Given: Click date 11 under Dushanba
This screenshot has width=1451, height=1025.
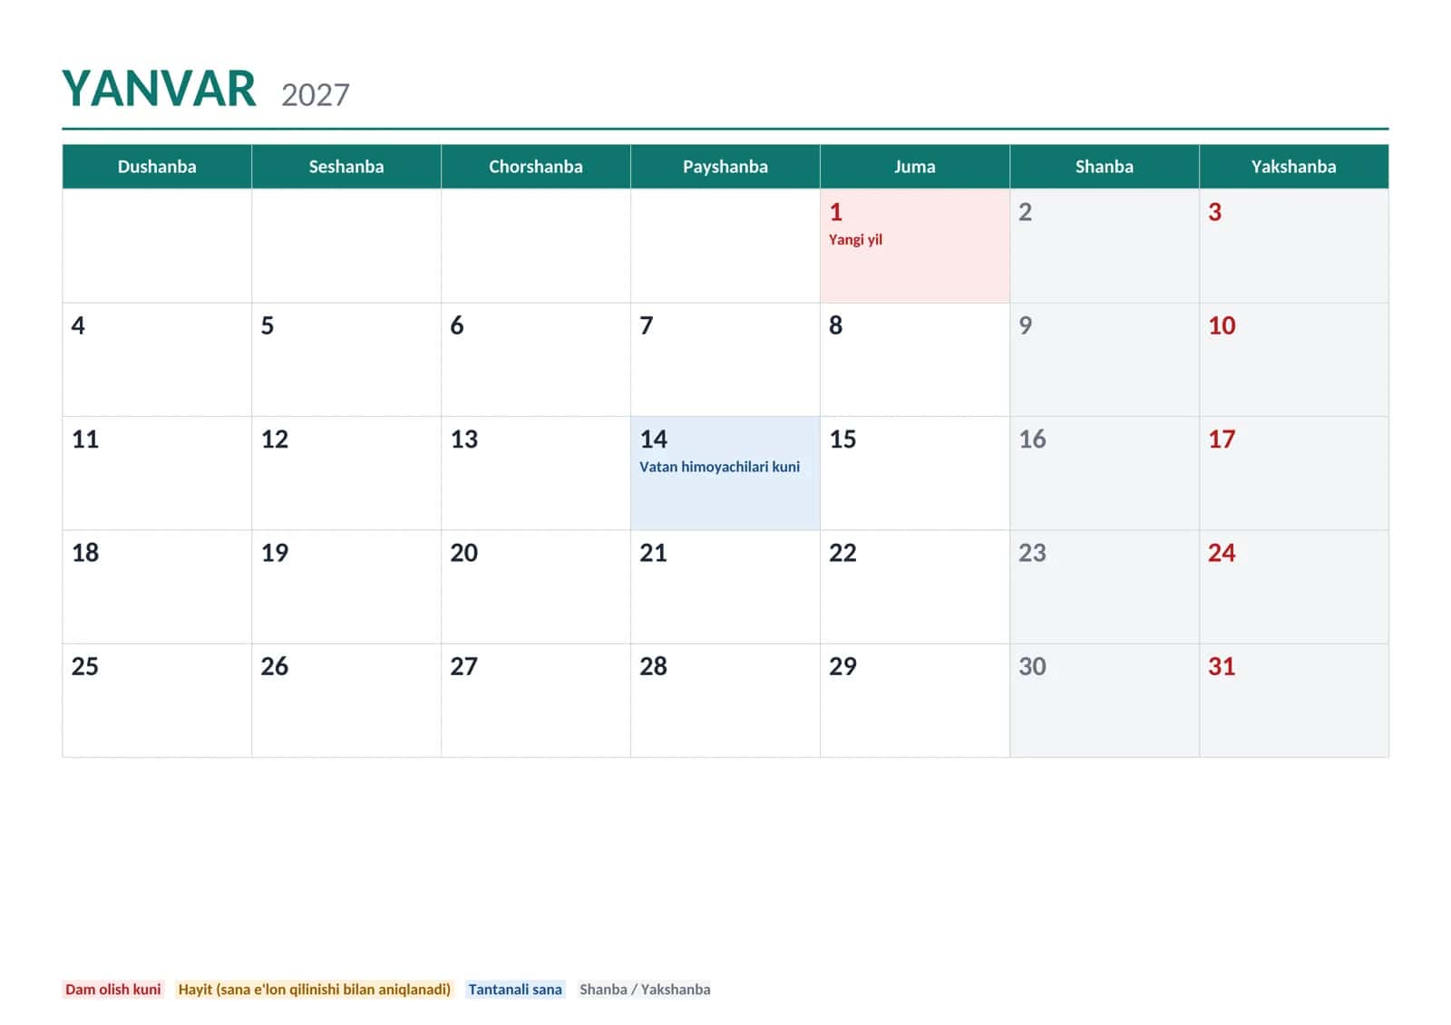Looking at the screenshot, I should click(x=85, y=440).
